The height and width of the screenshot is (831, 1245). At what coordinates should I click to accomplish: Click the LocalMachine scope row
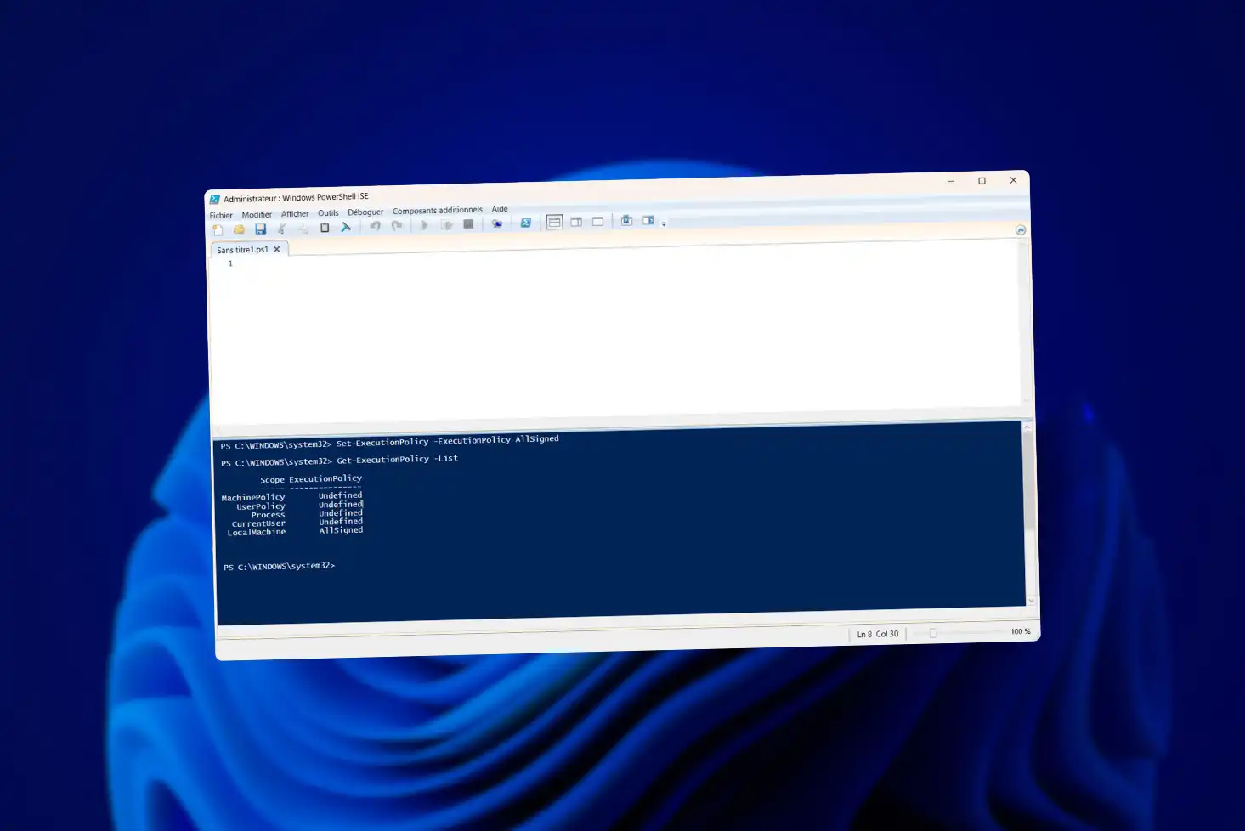pos(295,531)
